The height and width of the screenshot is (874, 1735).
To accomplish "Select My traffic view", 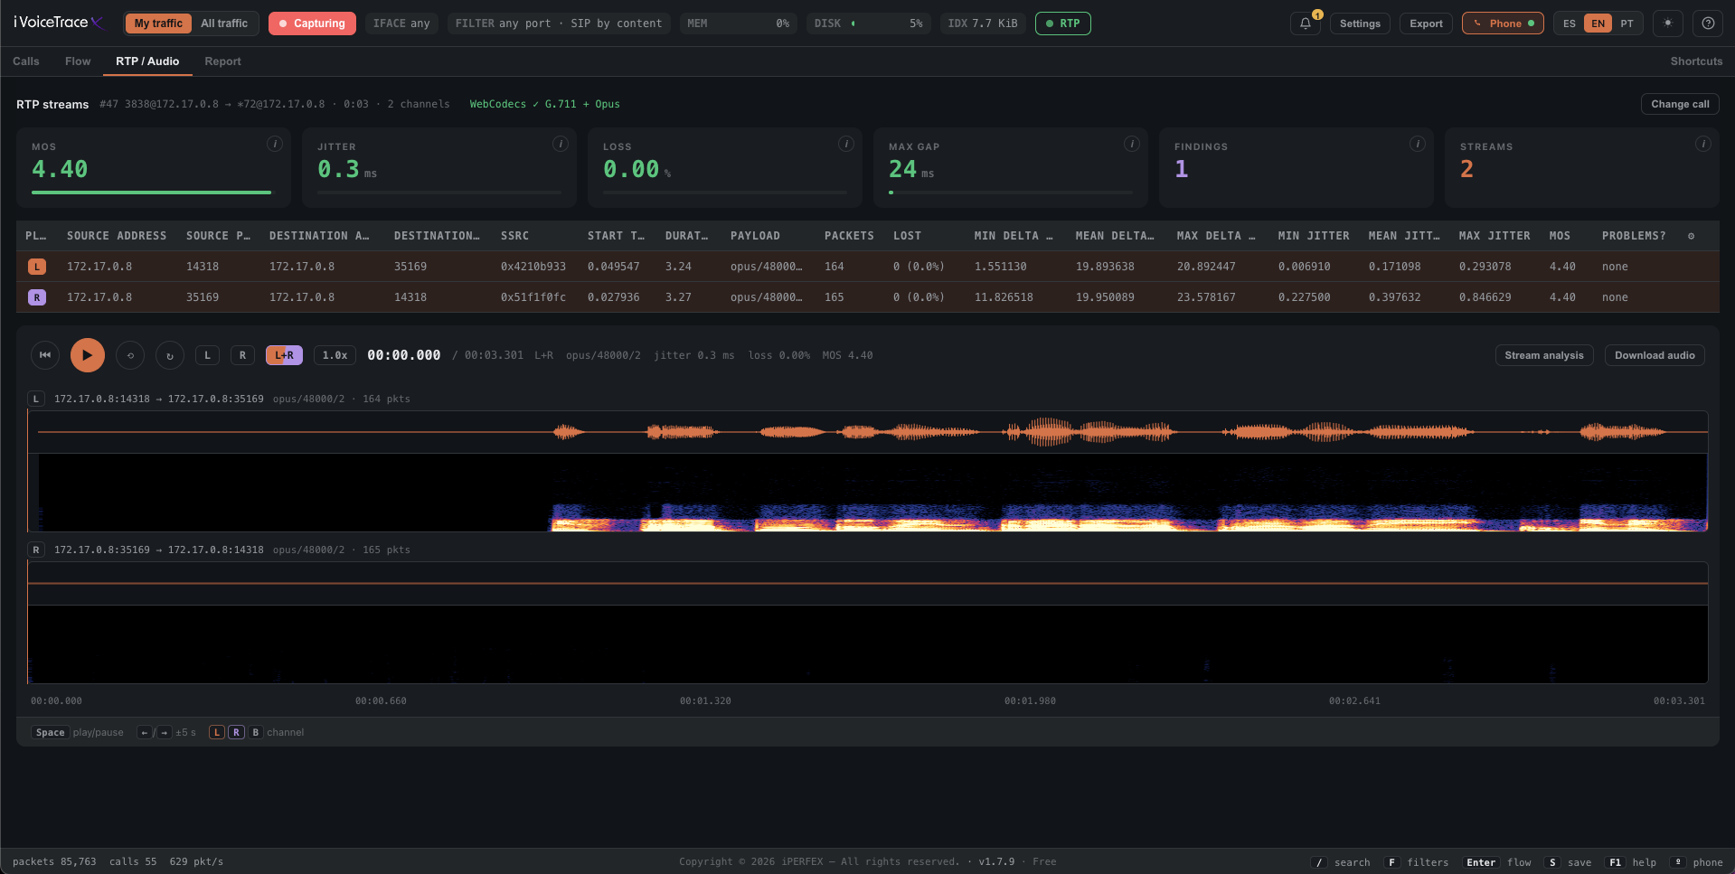I will pos(158,23).
